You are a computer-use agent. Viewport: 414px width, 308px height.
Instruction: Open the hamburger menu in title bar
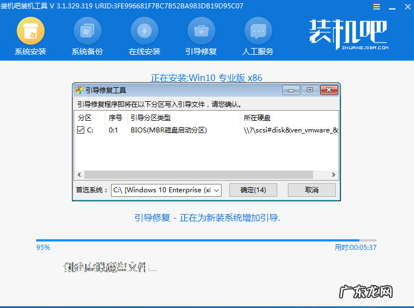pyautogui.click(x=377, y=7)
